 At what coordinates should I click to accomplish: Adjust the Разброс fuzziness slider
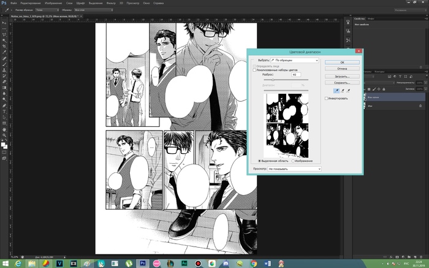pyautogui.click(x=273, y=80)
